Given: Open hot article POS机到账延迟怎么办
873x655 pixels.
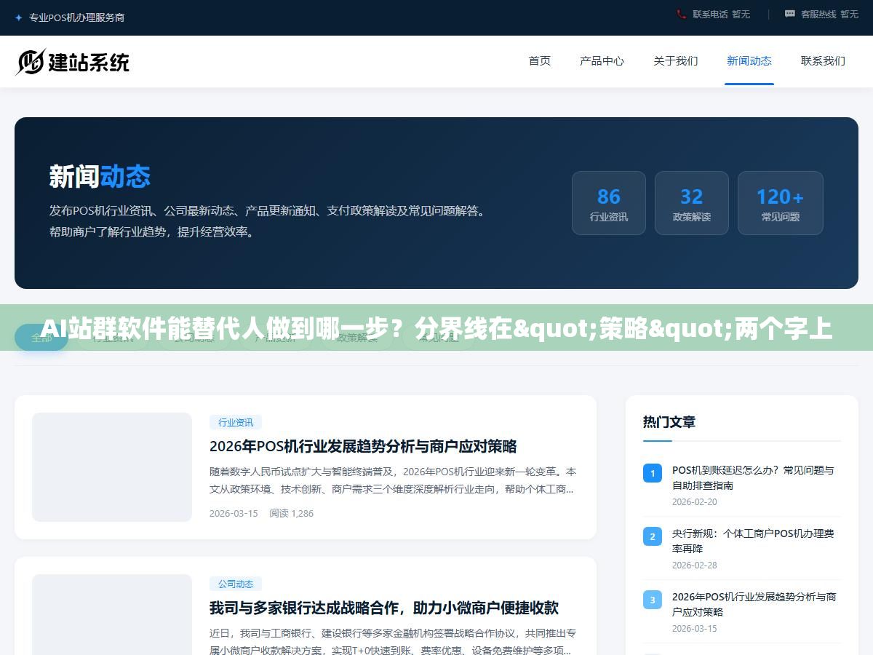Looking at the screenshot, I should [753, 478].
